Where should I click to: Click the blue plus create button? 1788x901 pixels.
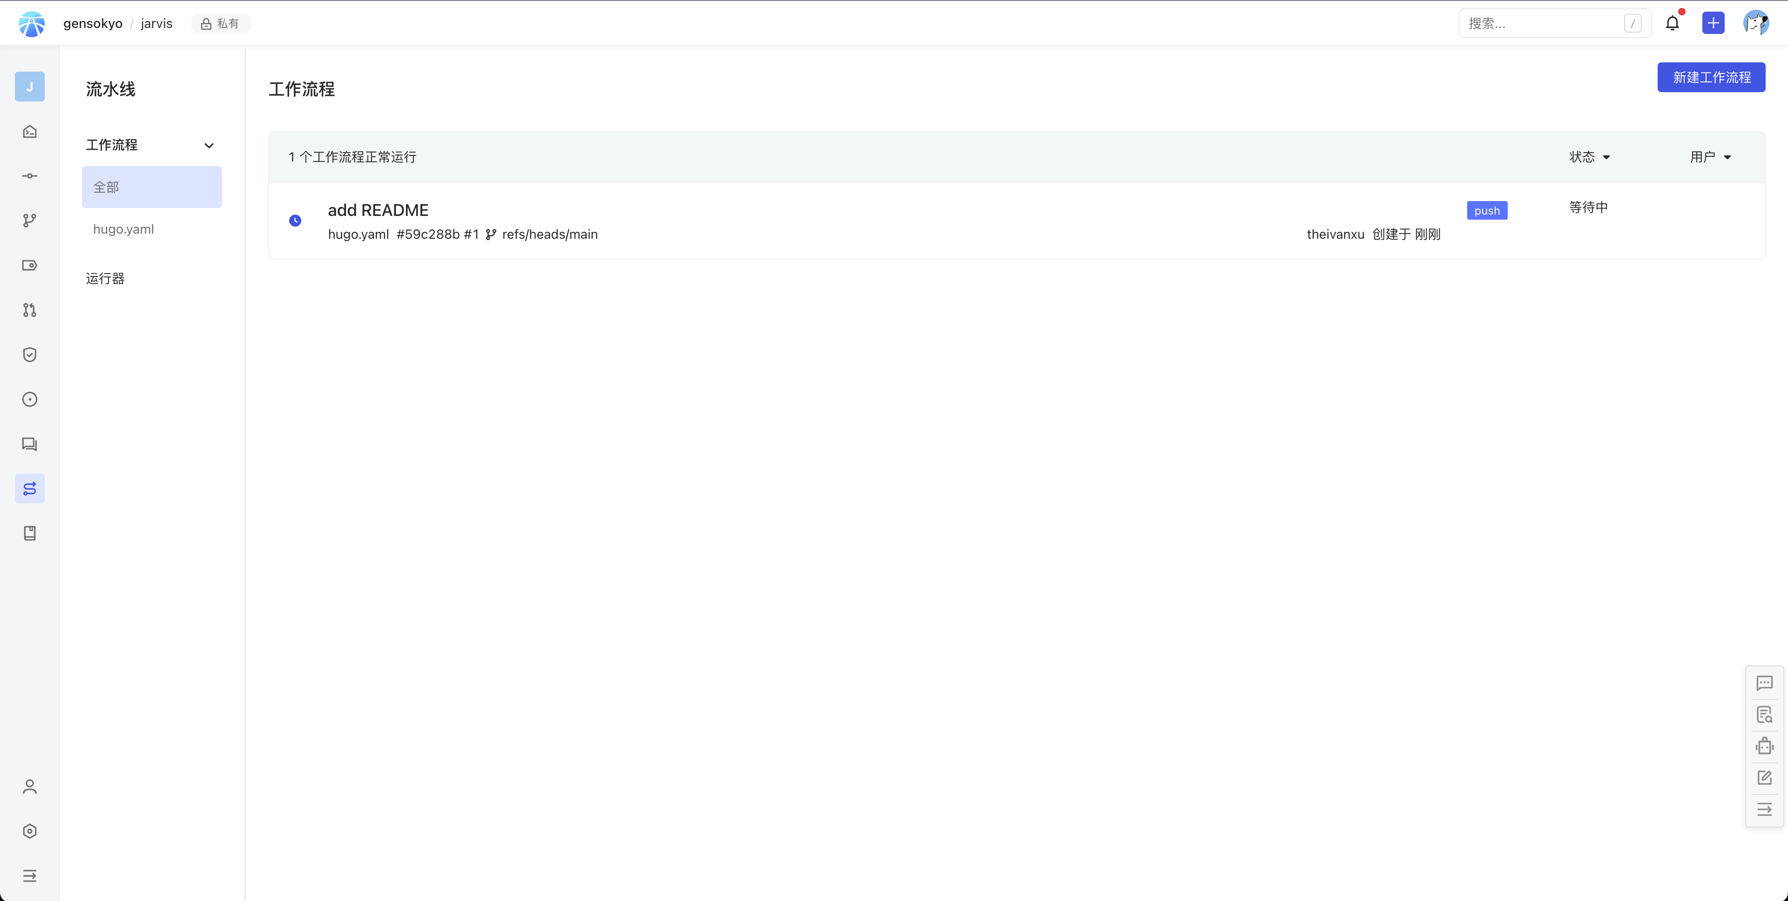[1713, 23]
